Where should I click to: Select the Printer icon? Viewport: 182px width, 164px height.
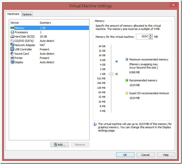tap(12, 58)
